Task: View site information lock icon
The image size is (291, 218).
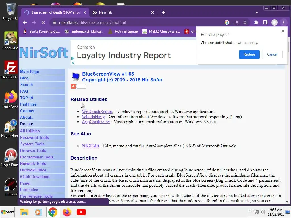Action: click(x=54, y=22)
